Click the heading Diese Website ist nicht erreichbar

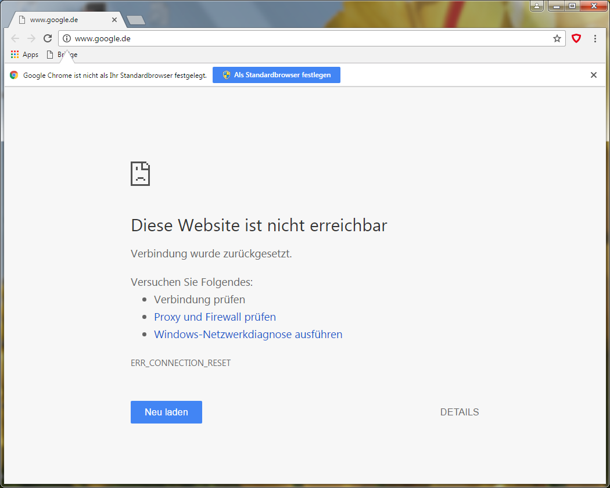click(x=259, y=225)
